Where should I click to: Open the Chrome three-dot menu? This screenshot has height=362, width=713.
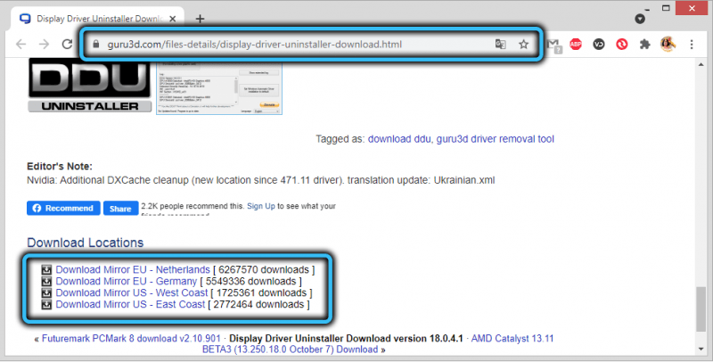click(692, 44)
